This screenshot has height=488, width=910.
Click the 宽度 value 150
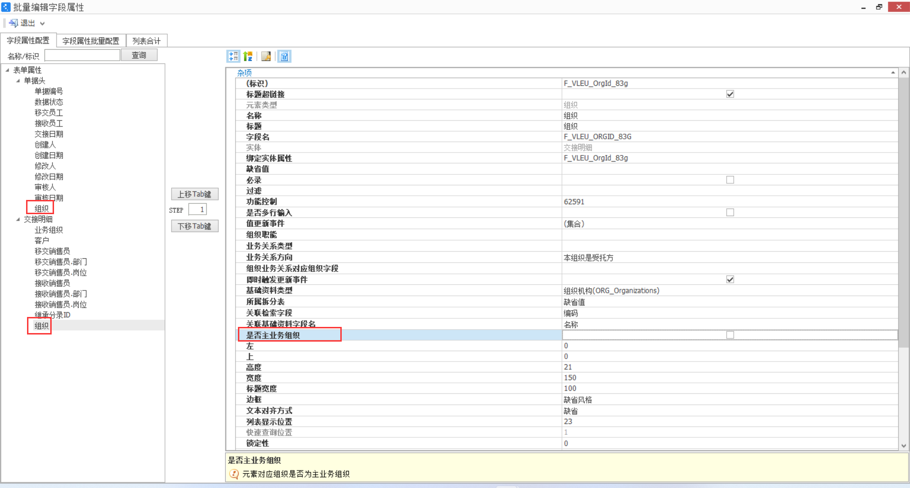[570, 378]
